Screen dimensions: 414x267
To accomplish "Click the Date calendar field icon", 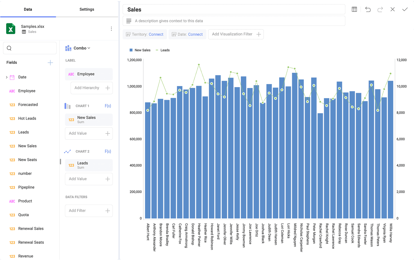I will 12,77.
